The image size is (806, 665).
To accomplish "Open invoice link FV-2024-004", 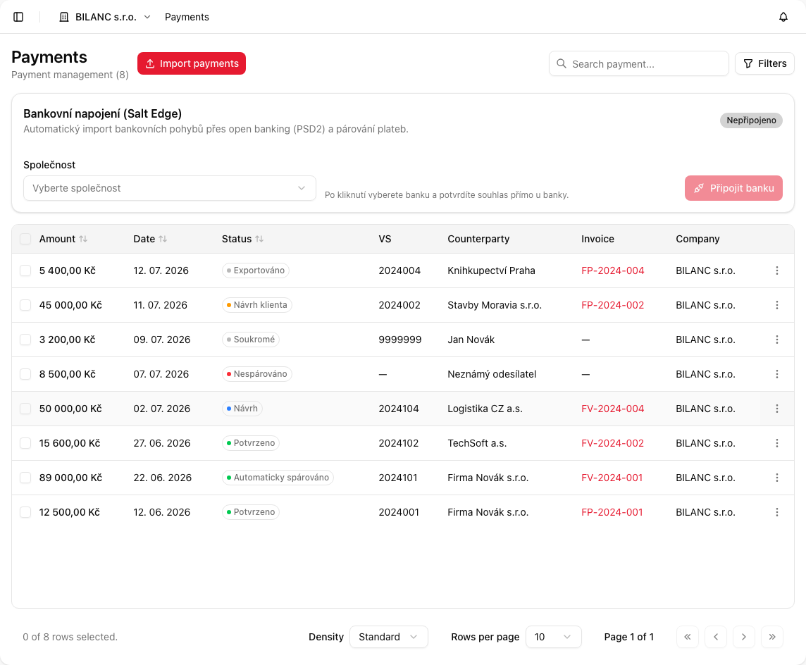I will [x=613, y=409].
